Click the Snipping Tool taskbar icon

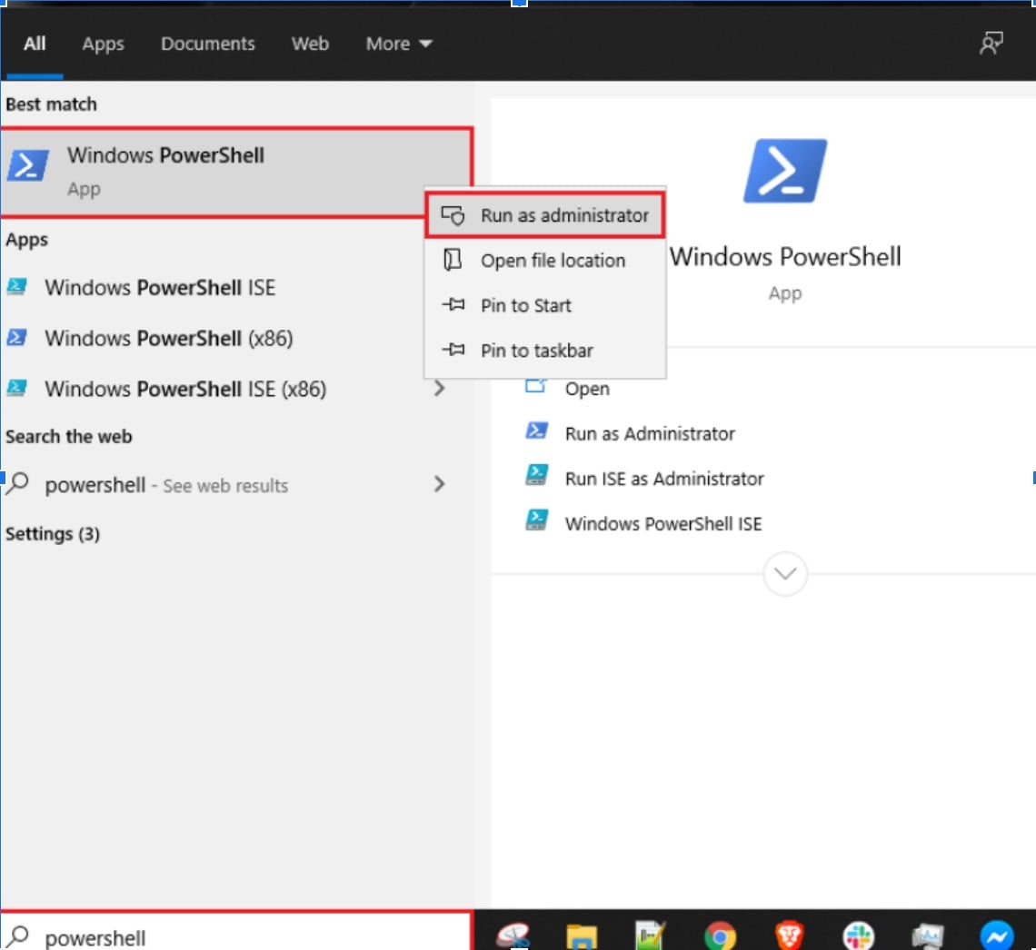[x=512, y=935]
